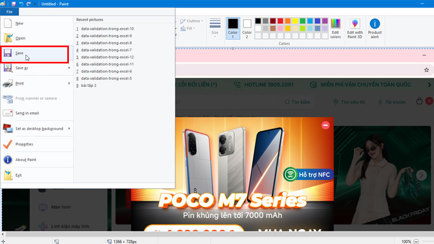The image size is (434, 244).
Task: Open recent picture data-validation-trong-excel-10
Action: click(107, 29)
